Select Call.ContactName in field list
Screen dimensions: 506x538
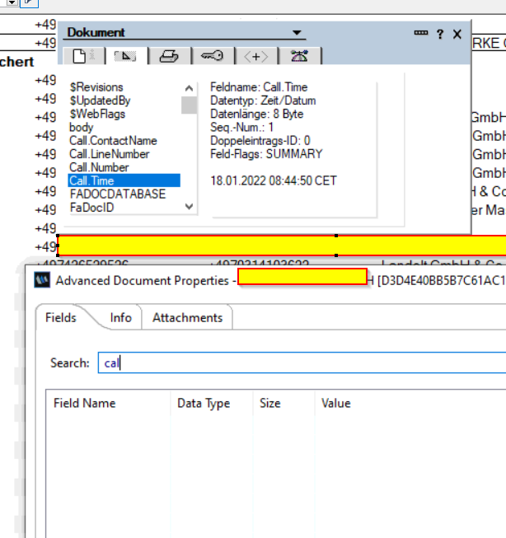pos(113,141)
